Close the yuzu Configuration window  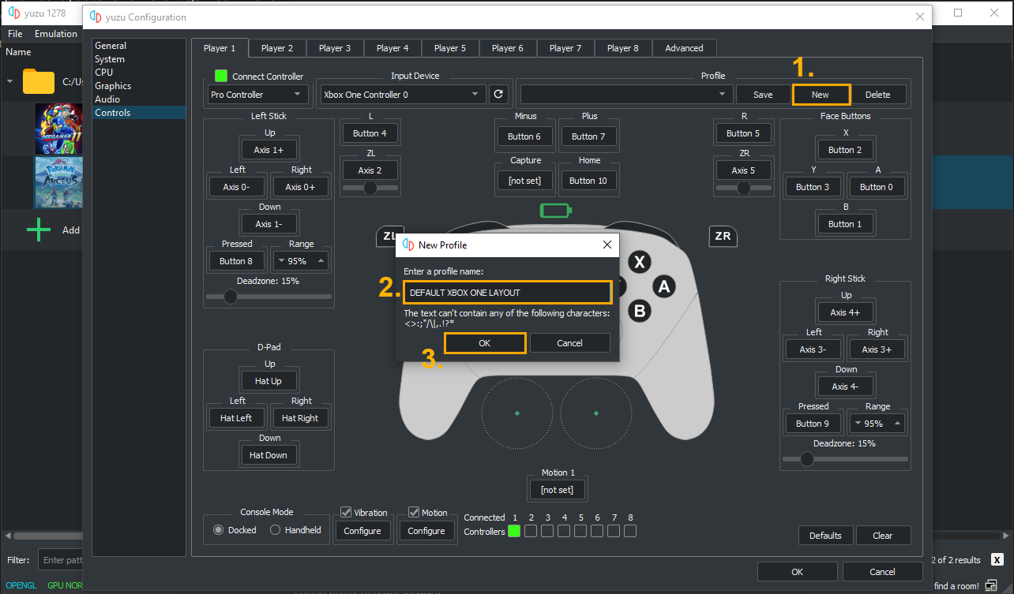tap(919, 17)
